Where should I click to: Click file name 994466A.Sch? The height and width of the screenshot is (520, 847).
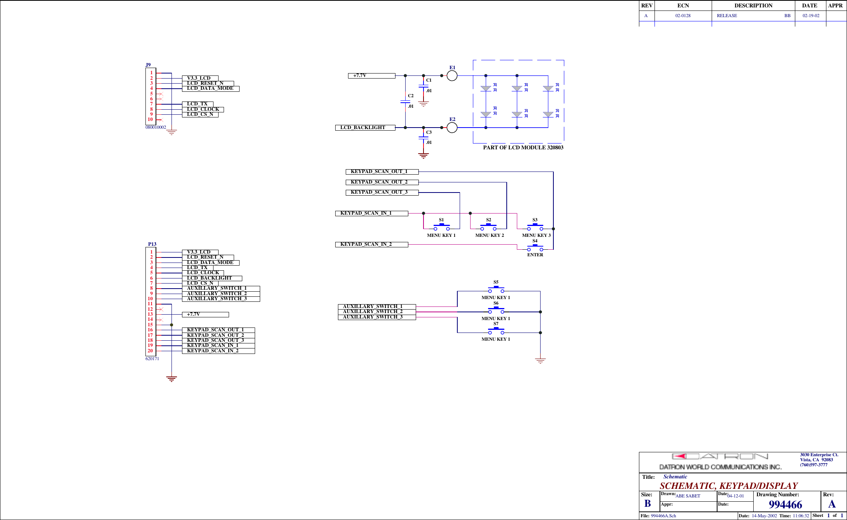[663, 516]
